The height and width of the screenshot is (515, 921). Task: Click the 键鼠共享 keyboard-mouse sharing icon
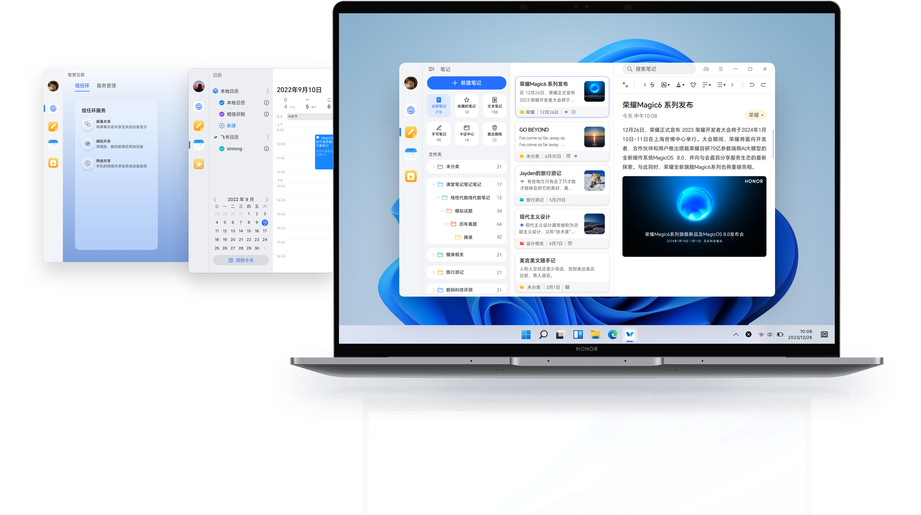click(x=87, y=144)
